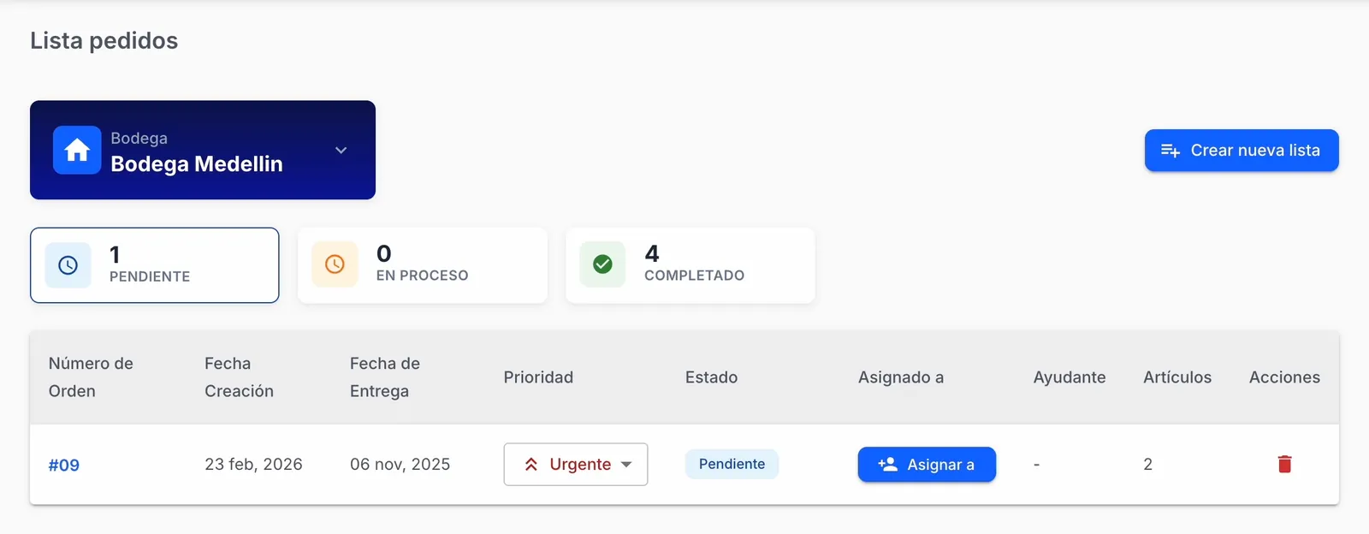Image resolution: width=1369 pixels, height=534 pixels.
Task: Open the Urgente priority dropdown arrow
Action: [x=626, y=465]
